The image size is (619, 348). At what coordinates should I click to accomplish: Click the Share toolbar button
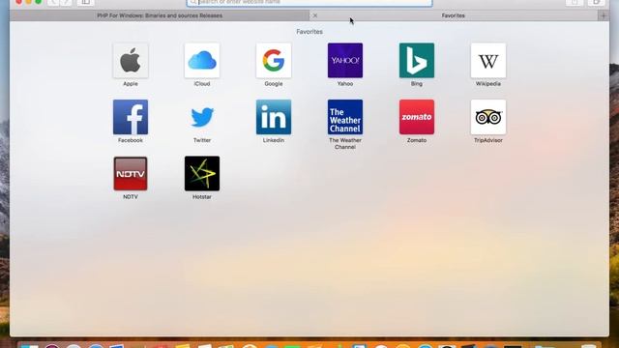point(575,2)
